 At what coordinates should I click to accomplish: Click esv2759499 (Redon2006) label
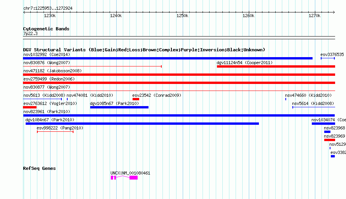click(x=49, y=79)
